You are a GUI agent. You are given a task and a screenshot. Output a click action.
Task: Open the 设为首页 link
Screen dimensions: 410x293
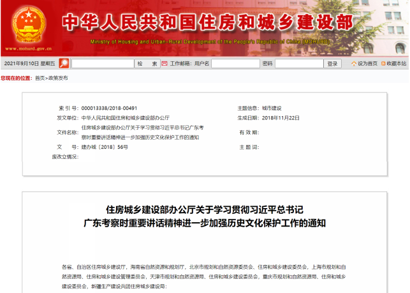367,64
